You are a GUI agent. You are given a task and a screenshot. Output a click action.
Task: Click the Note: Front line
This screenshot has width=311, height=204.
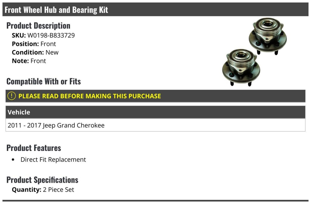click(29, 61)
